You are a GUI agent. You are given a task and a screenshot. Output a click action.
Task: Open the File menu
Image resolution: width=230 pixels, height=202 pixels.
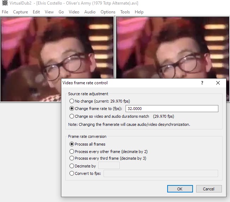(x=5, y=12)
